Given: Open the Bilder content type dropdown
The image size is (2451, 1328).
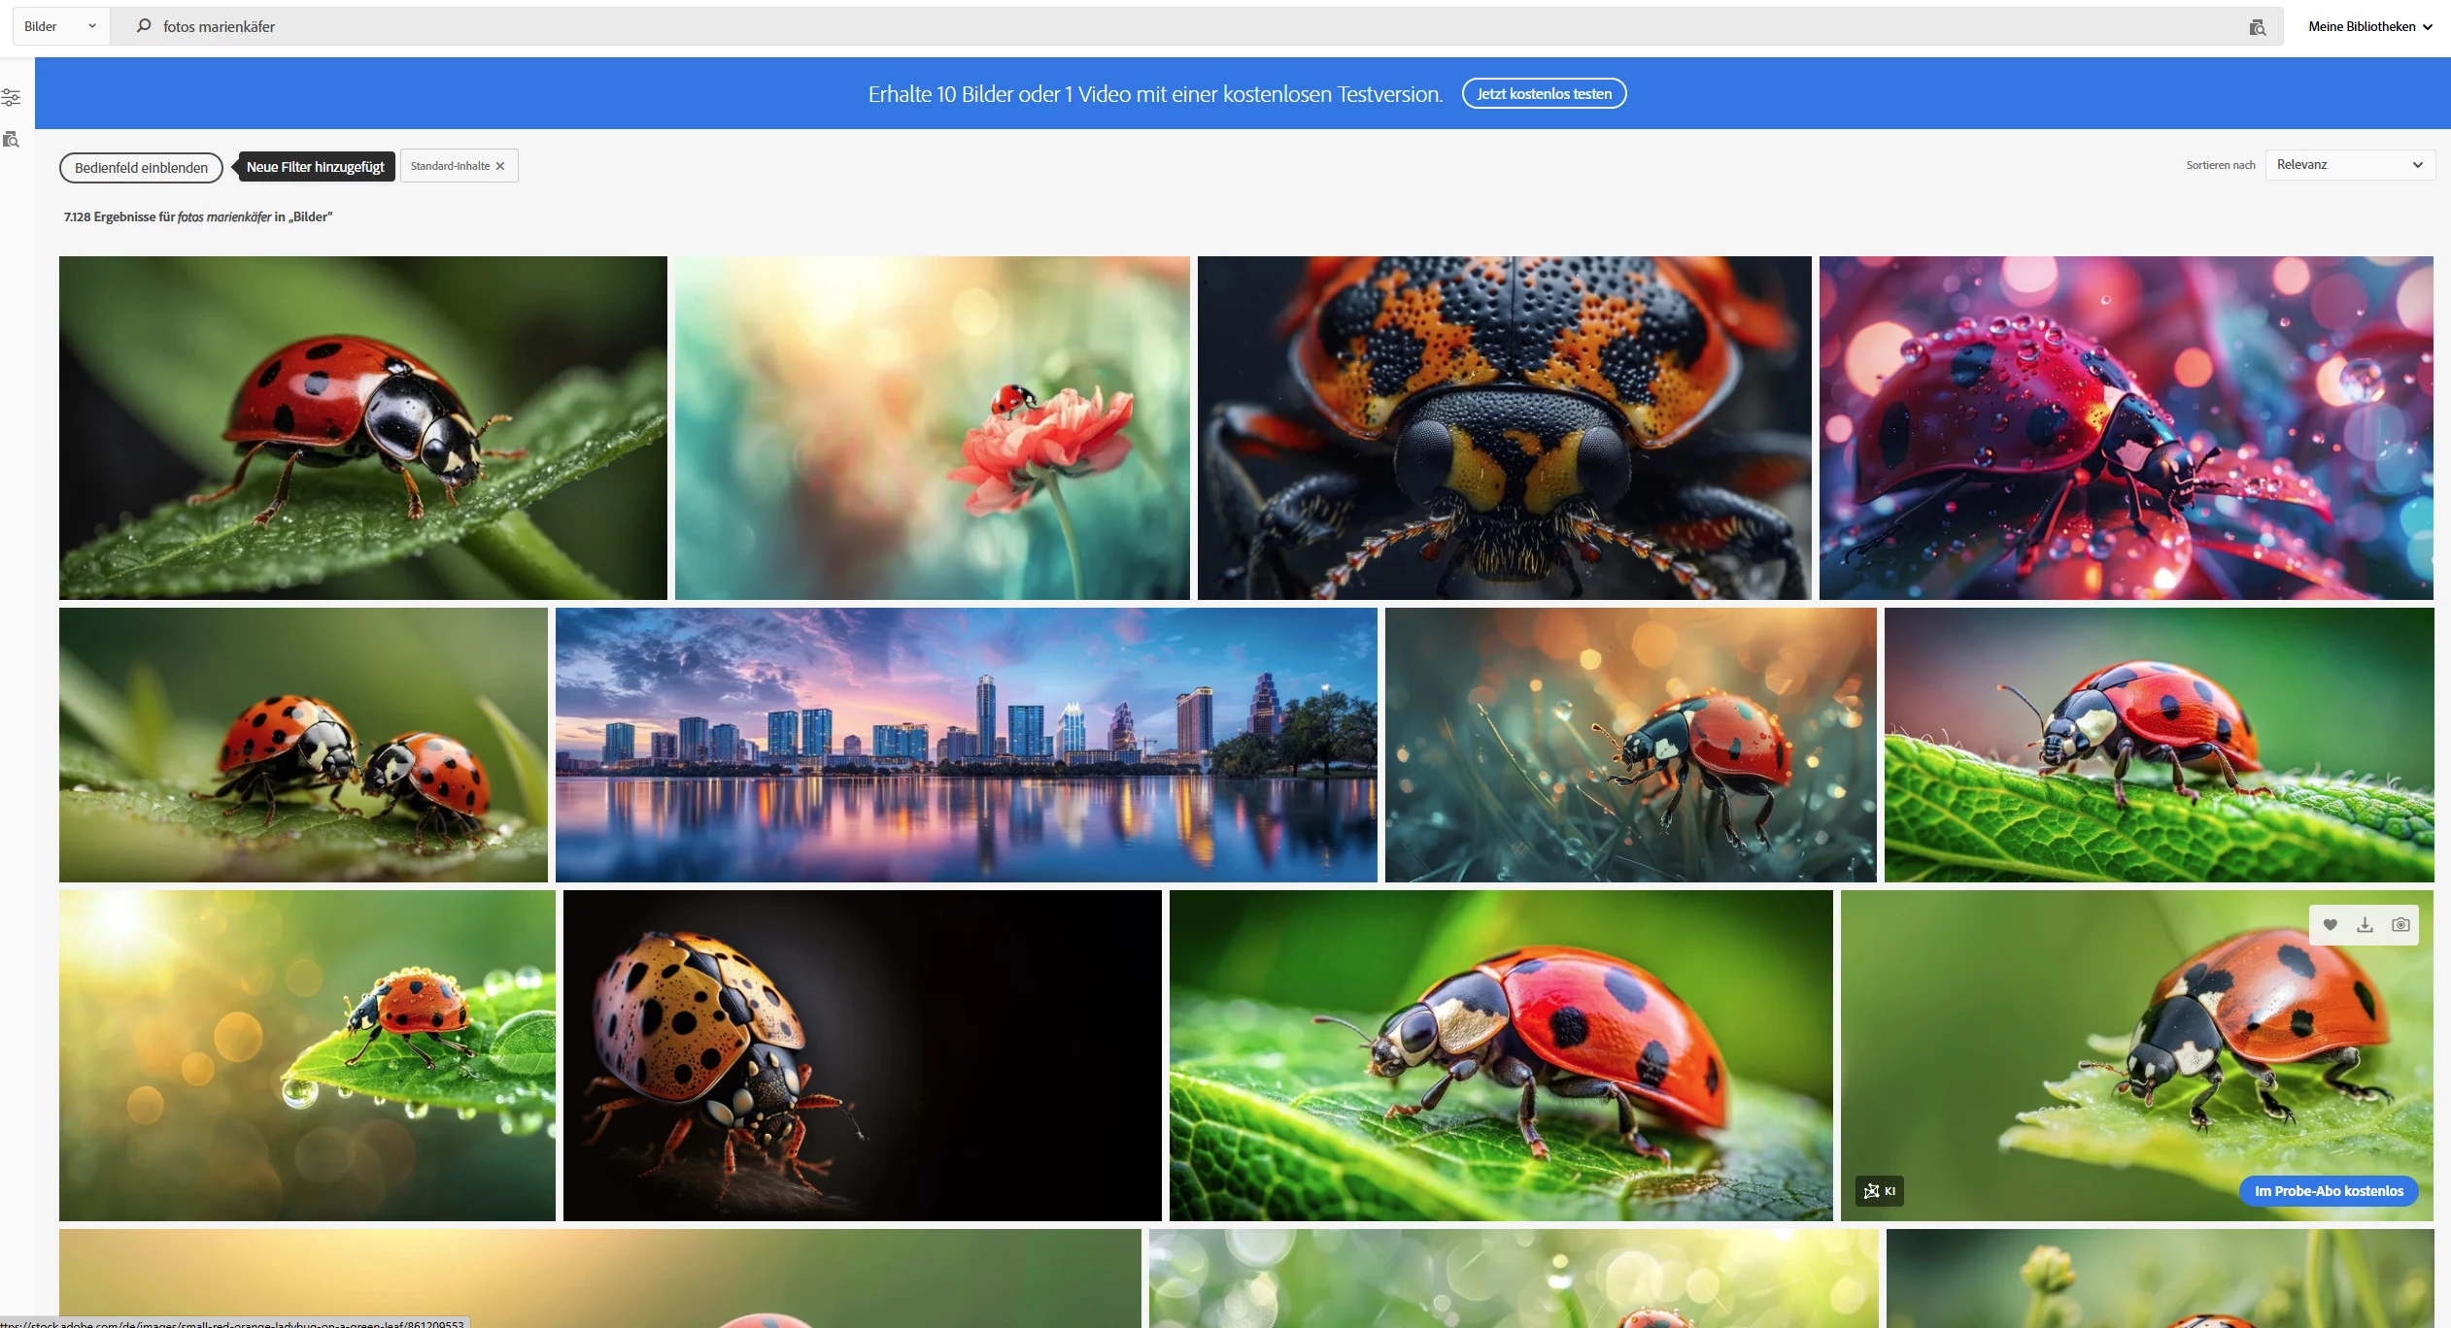Looking at the screenshot, I should coord(60,26).
